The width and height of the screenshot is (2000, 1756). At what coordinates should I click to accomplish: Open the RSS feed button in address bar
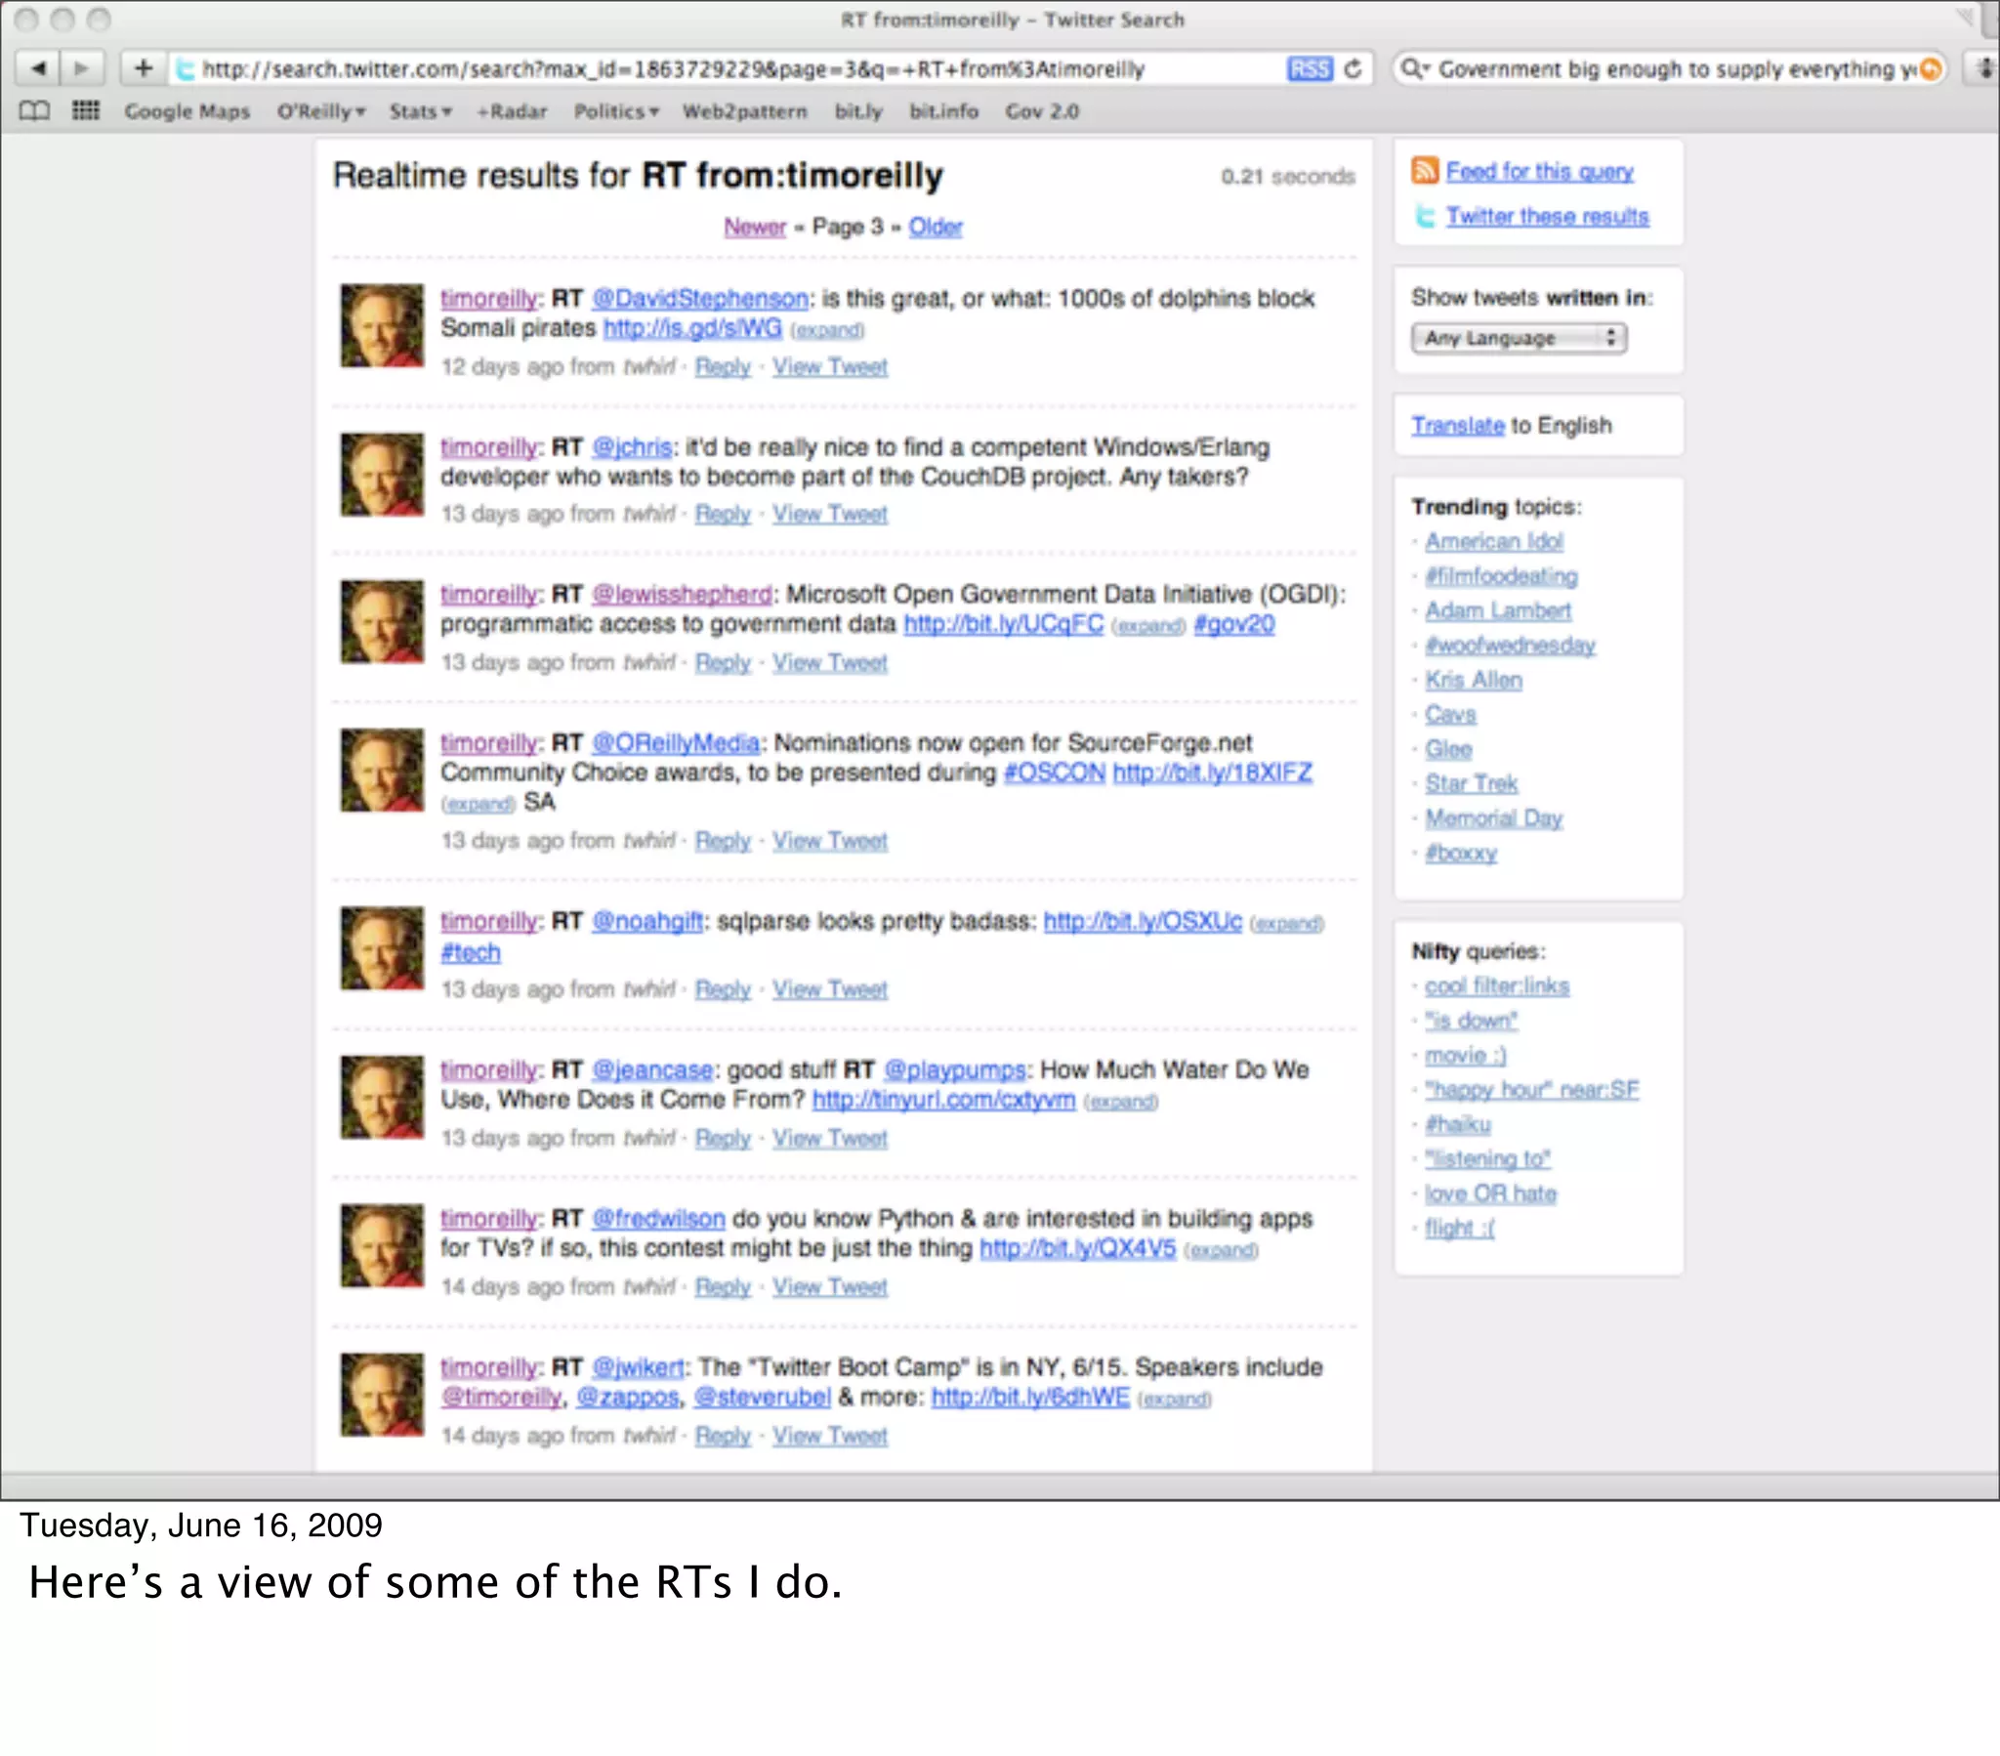click(1310, 68)
